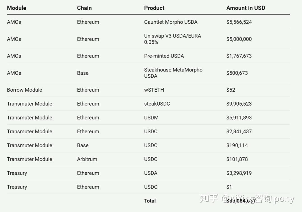Image resolution: width=302 pixels, height=212 pixels.
Task: Click the $190,114 amount cell
Action: tap(237, 145)
